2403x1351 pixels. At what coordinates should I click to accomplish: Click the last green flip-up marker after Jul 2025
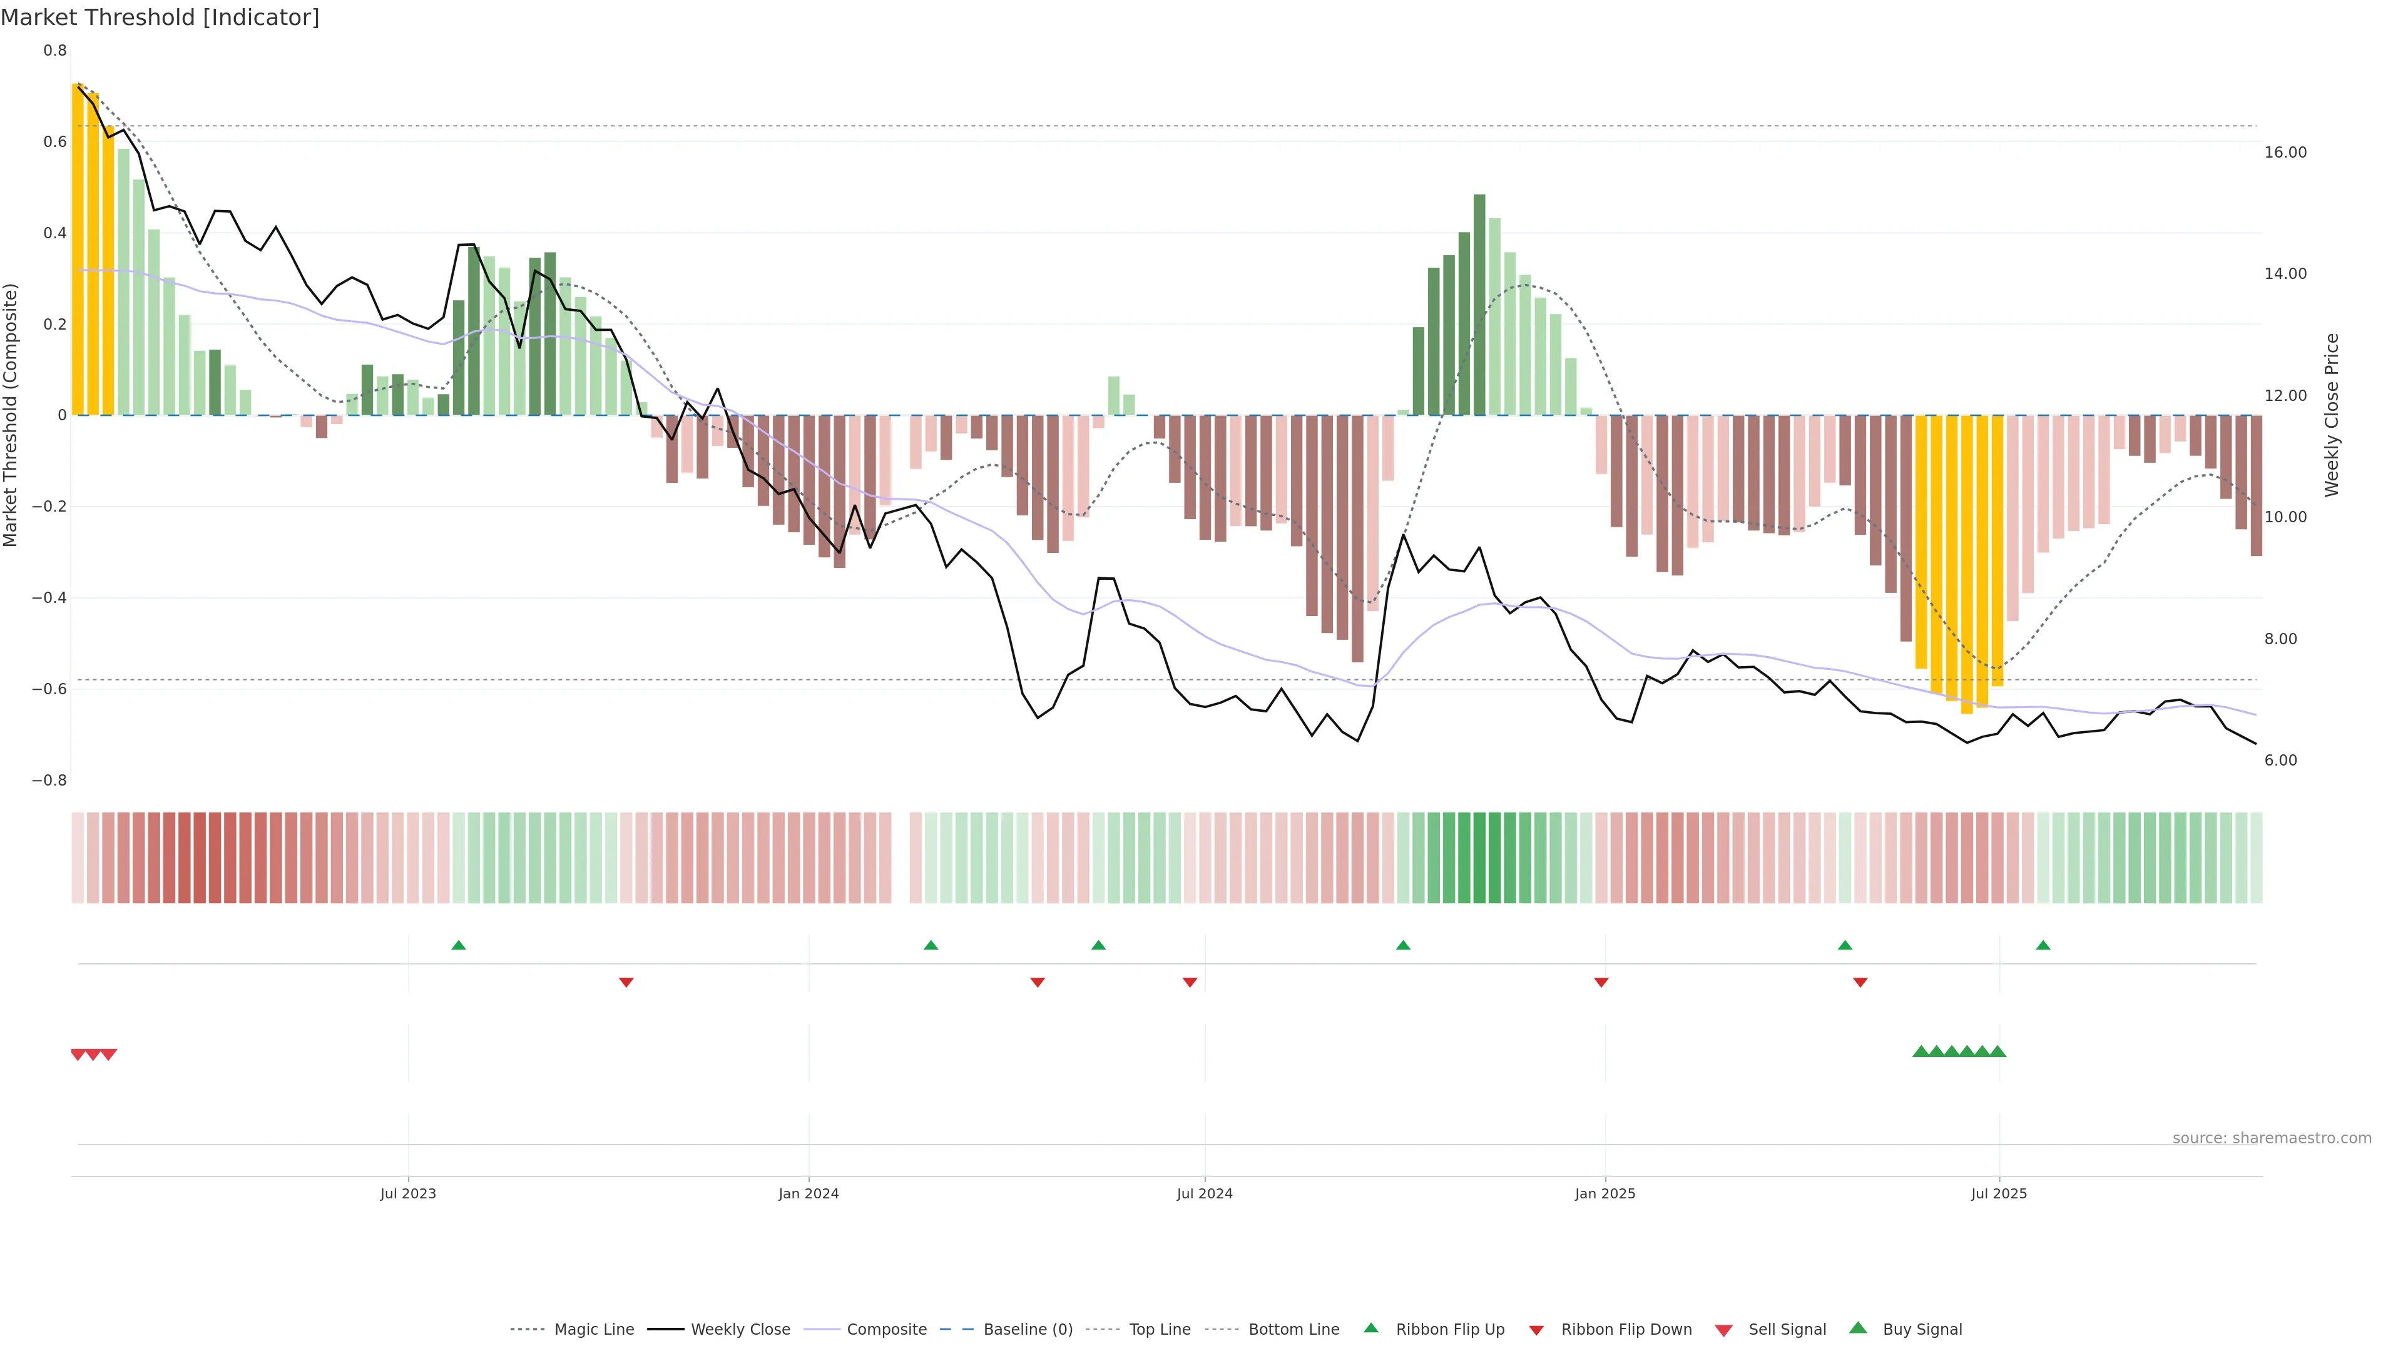click(2043, 946)
